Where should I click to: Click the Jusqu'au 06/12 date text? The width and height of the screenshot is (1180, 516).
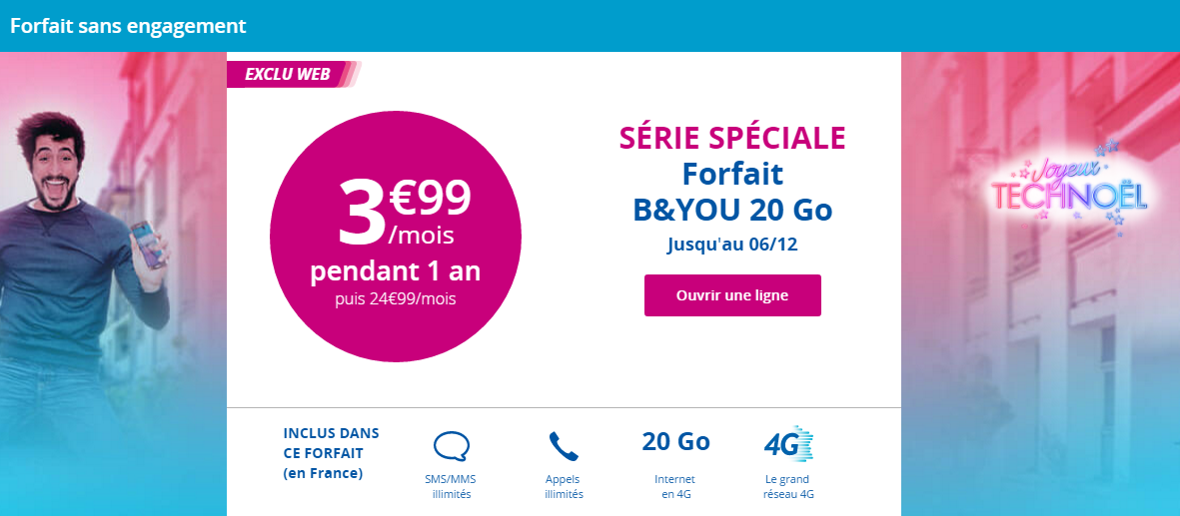click(732, 246)
